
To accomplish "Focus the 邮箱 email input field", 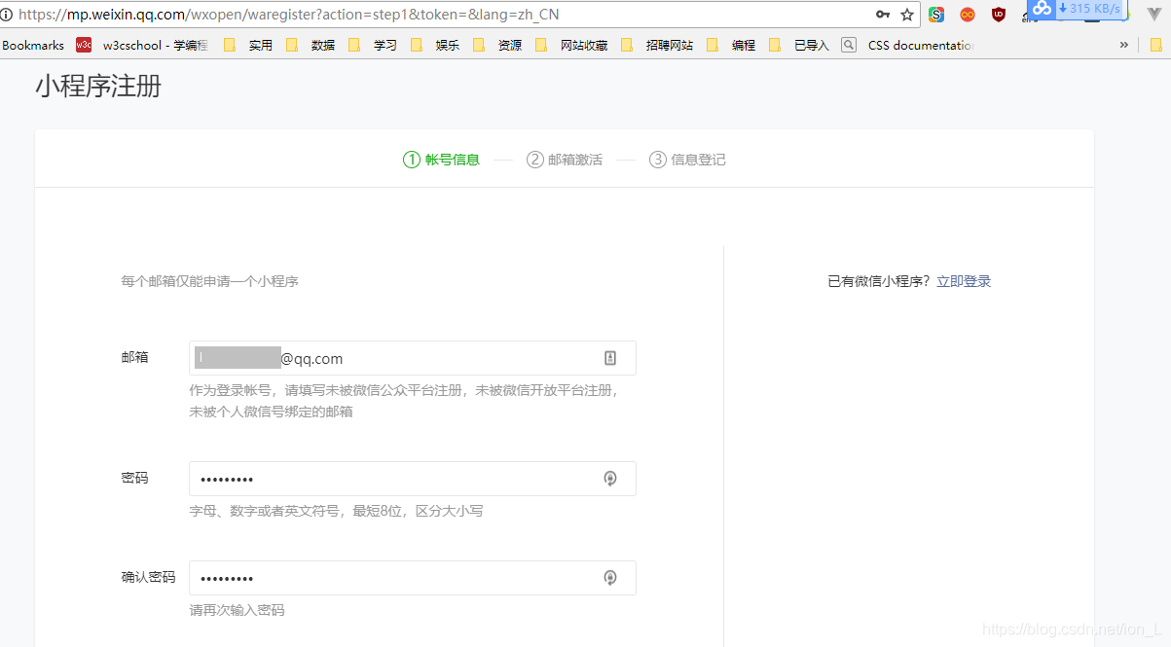I will (413, 358).
